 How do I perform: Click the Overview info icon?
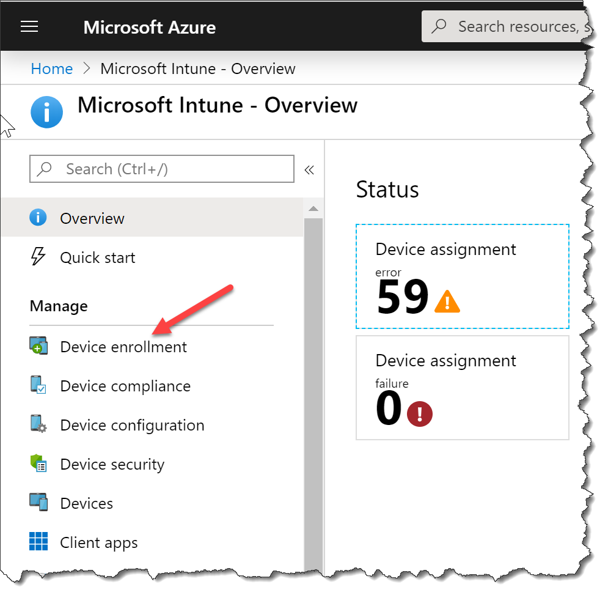pyautogui.click(x=38, y=217)
